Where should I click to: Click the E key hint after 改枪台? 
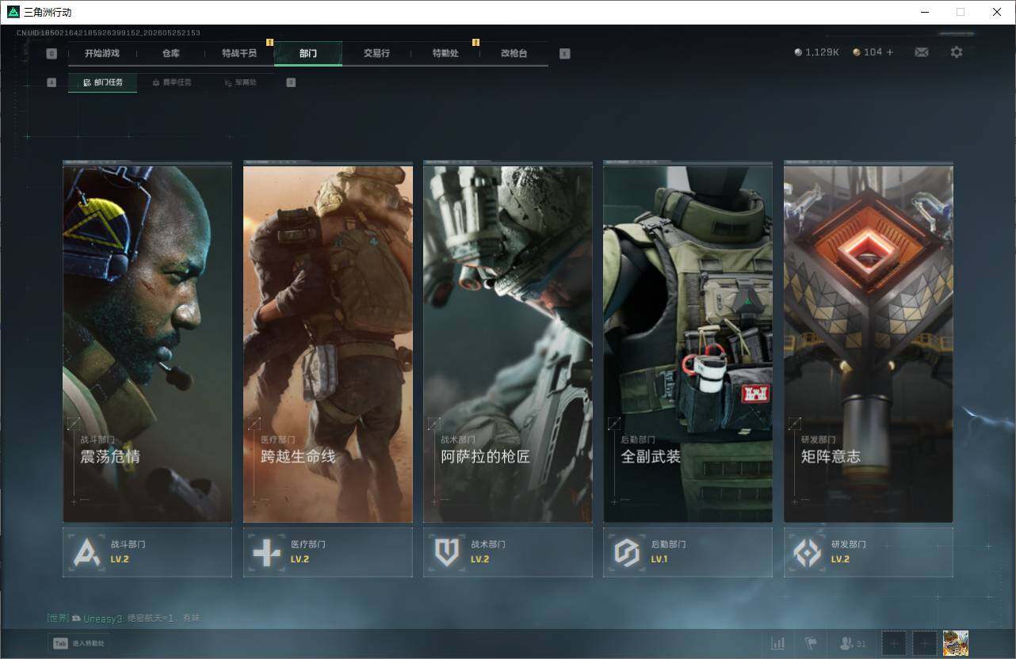pos(564,54)
